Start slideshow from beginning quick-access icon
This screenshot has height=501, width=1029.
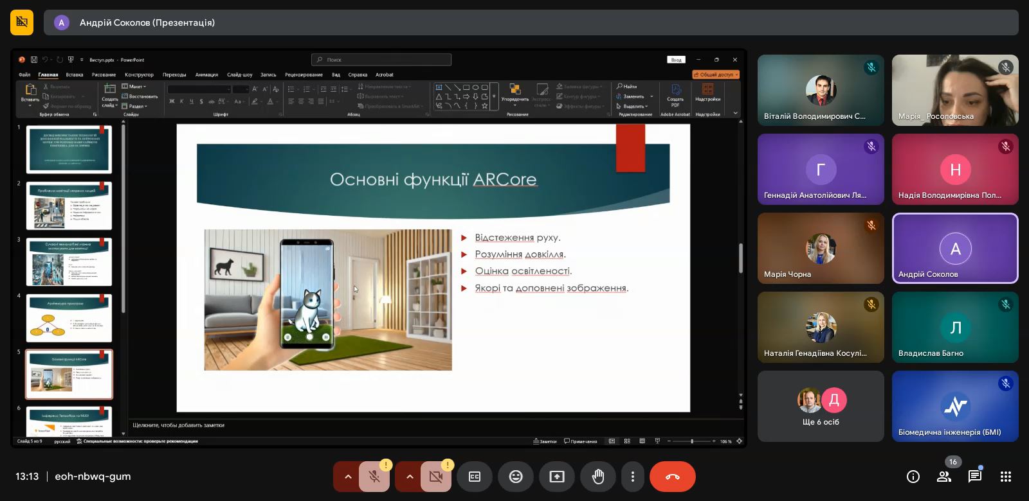click(71, 60)
